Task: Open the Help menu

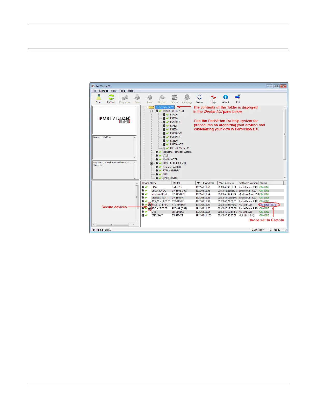Action: 131,91
